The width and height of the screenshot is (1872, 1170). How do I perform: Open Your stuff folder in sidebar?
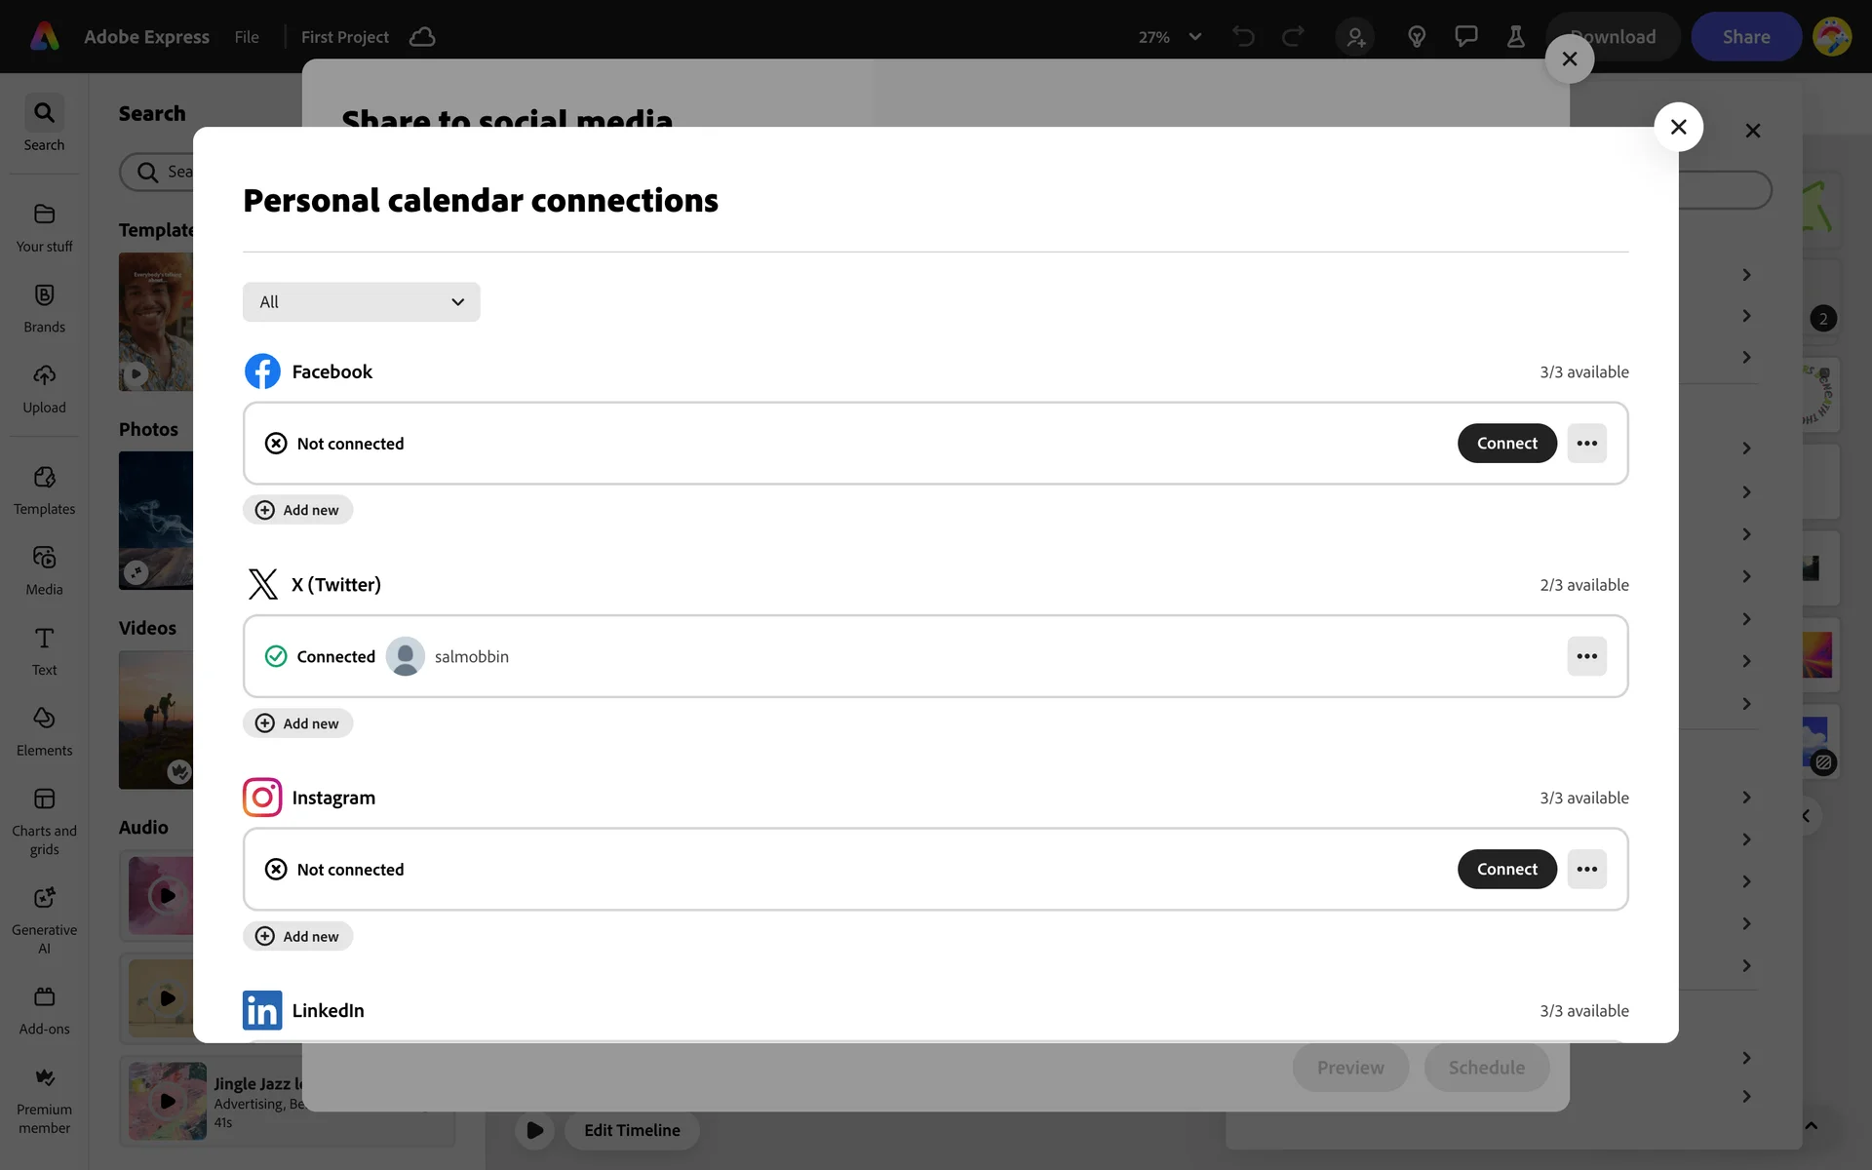click(44, 215)
